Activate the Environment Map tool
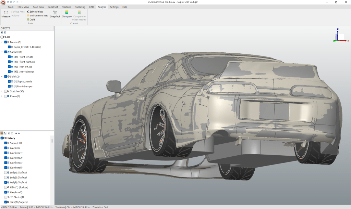 pyautogui.click(x=37, y=15)
